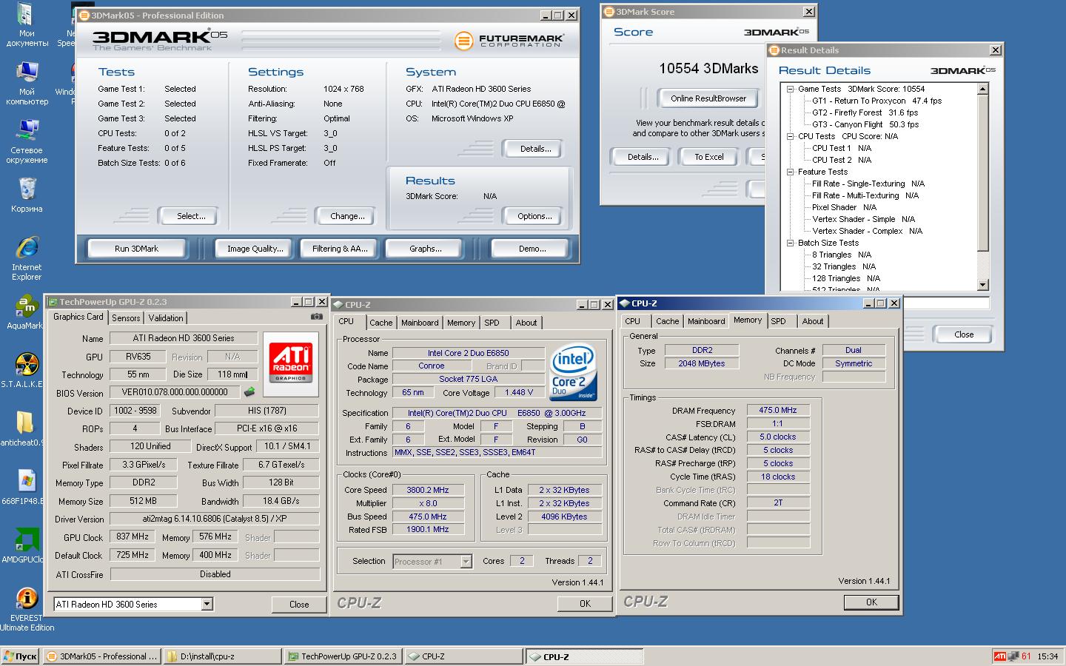Select the GT1 - Return To Proxycon row

tap(876, 101)
